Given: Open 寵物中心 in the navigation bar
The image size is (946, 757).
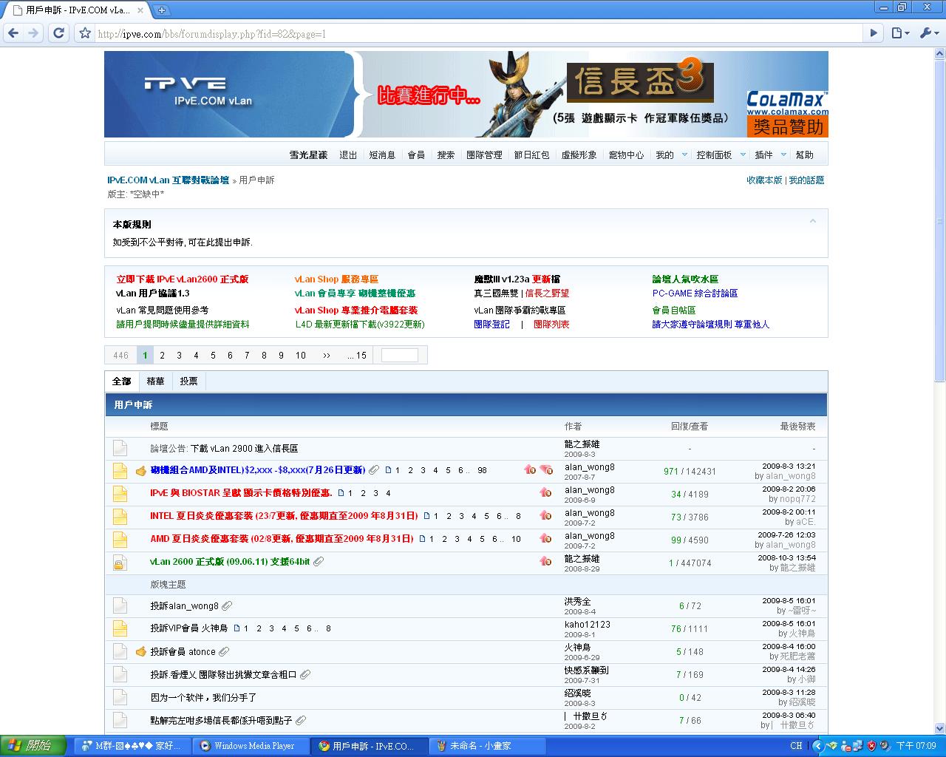Looking at the screenshot, I should (626, 155).
